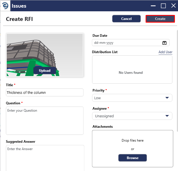The height and width of the screenshot is (171, 178).
Task: Close the Issues window
Action: 173,6
